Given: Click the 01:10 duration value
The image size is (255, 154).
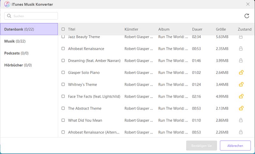Looking at the screenshot, I should 196,120.
